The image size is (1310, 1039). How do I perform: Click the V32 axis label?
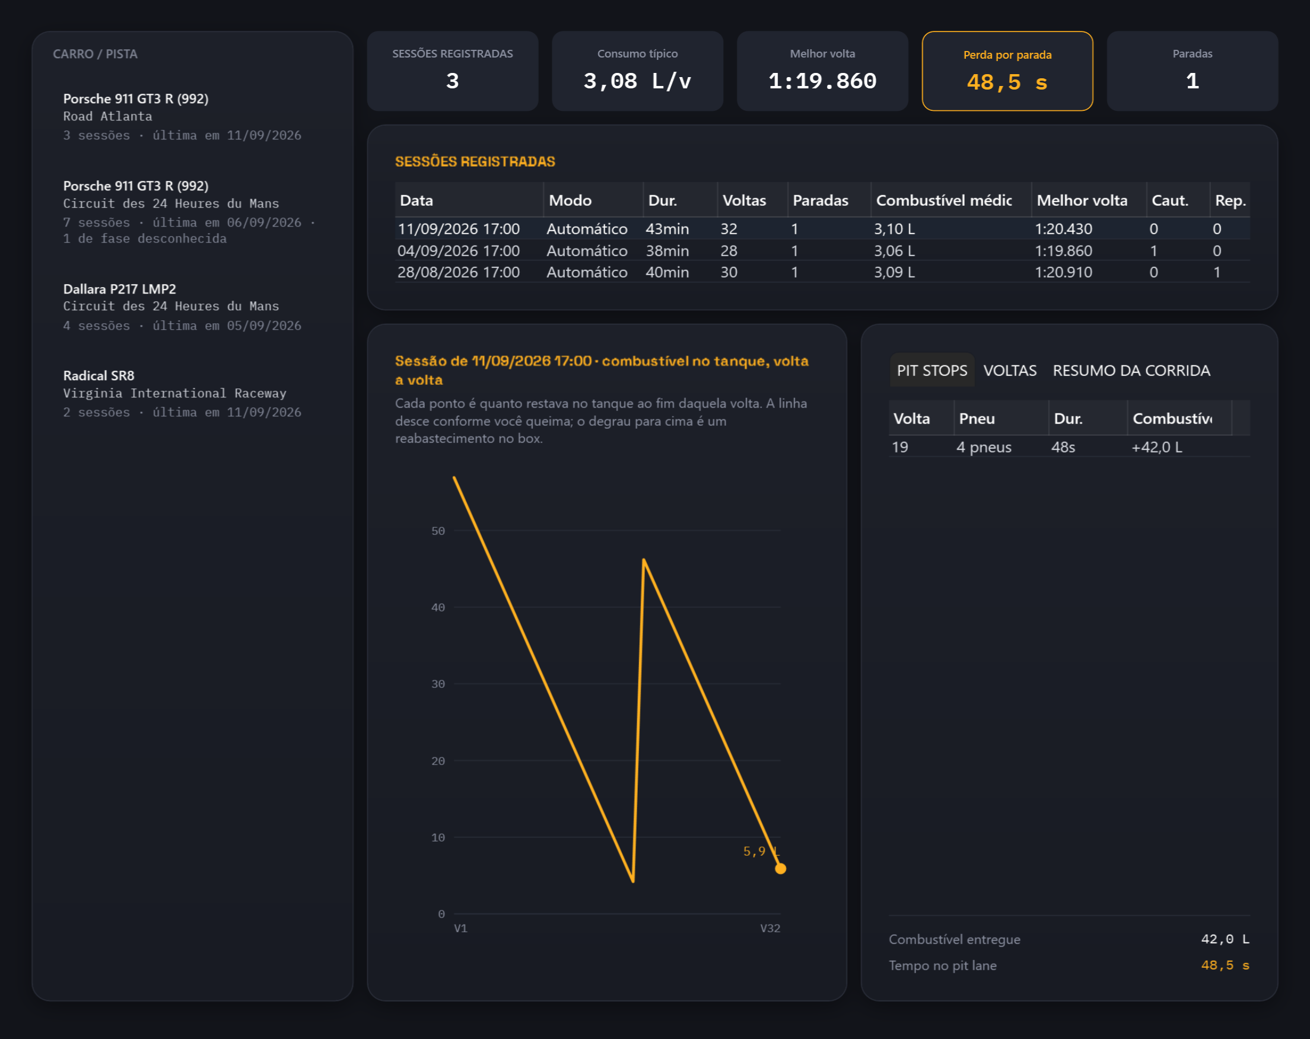pyautogui.click(x=770, y=929)
